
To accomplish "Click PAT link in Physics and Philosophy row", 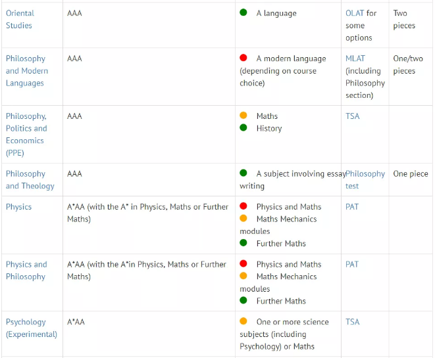I will pyautogui.click(x=352, y=264).
